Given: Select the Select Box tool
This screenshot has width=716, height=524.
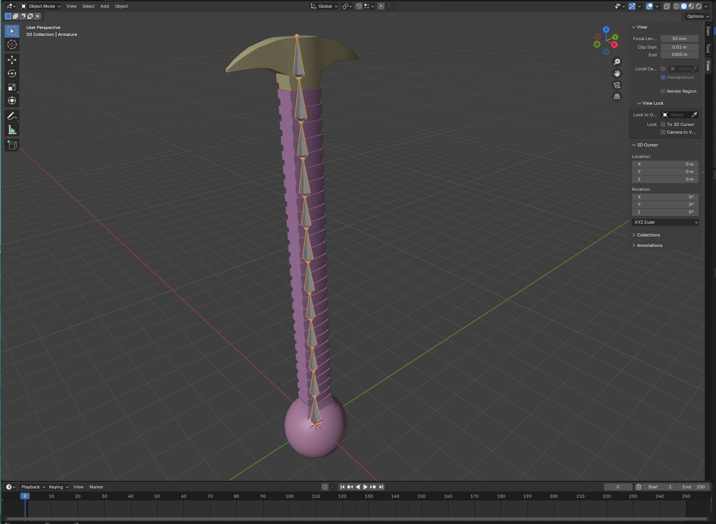Looking at the screenshot, I should coord(12,31).
